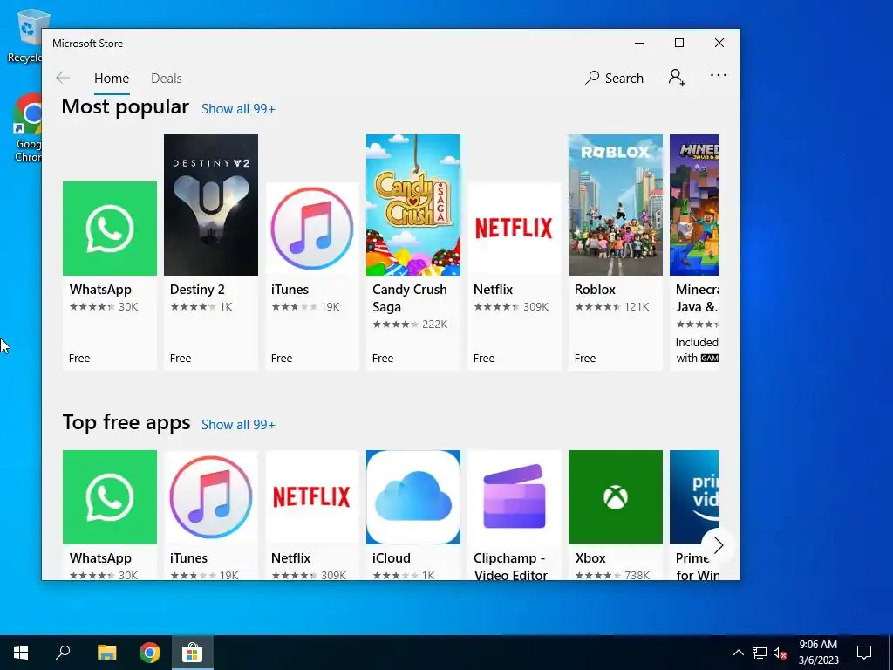Click the Roblox title text
893x670 pixels.
pos(595,290)
